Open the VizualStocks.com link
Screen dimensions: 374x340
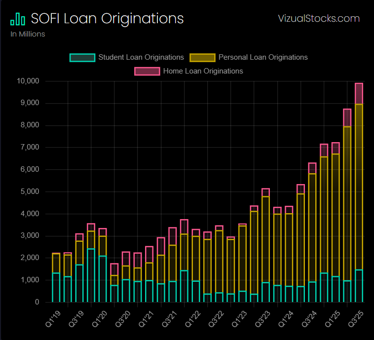[319, 19]
